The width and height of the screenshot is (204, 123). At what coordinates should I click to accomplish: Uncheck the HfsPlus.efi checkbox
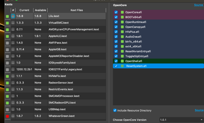(x=116, y=32)
